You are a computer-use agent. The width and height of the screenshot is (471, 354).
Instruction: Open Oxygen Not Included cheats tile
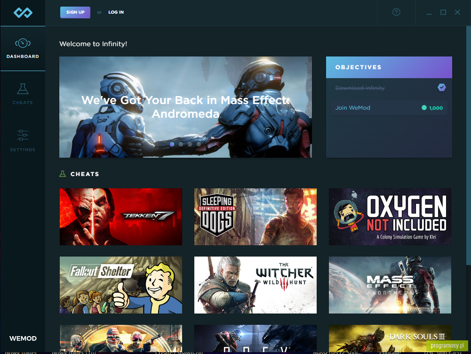point(390,217)
